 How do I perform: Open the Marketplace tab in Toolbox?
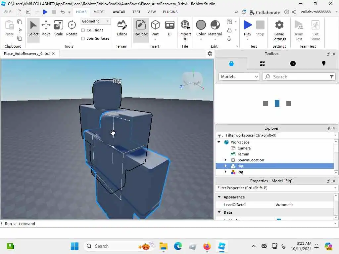tap(231, 63)
